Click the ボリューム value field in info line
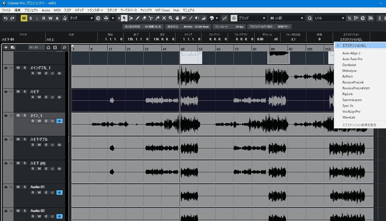This screenshot has width=386, height=221. 267,39
